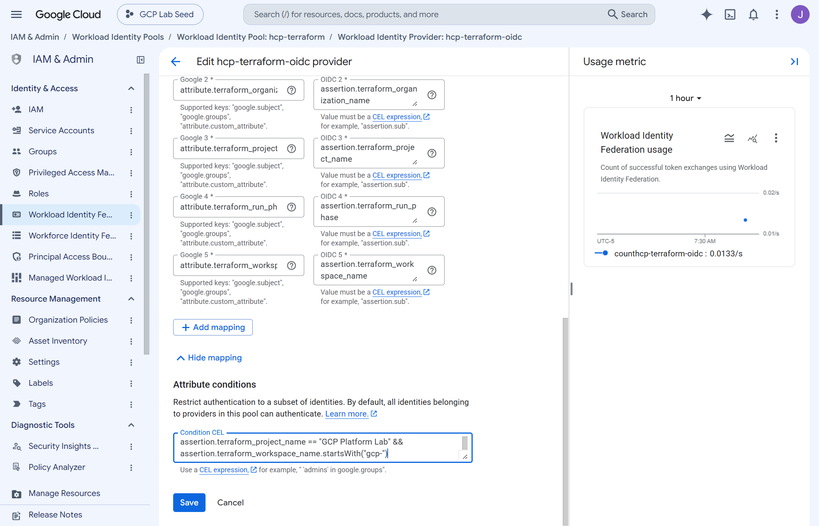Click the data point on usage chart
Image resolution: width=819 pixels, height=526 pixels.
[745, 220]
